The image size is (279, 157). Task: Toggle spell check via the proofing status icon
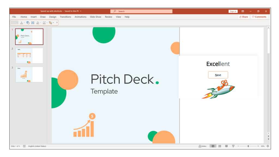pos(25,146)
